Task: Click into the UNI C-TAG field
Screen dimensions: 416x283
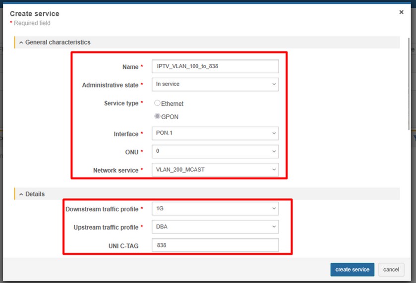Action: click(x=215, y=245)
